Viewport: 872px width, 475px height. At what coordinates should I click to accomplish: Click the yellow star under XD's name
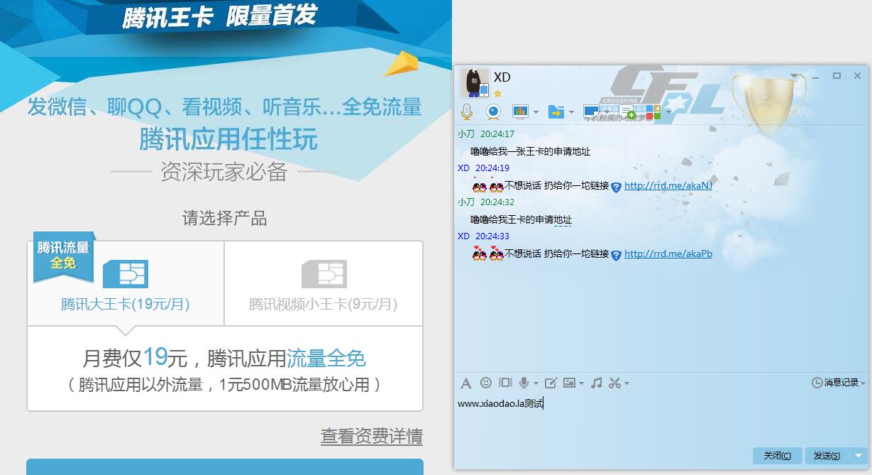[x=498, y=93]
